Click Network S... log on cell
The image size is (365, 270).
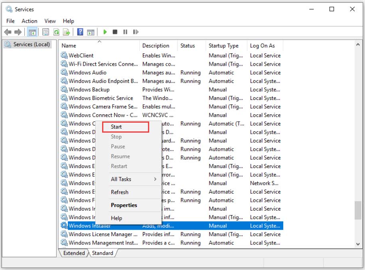click(x=264, y=183)
